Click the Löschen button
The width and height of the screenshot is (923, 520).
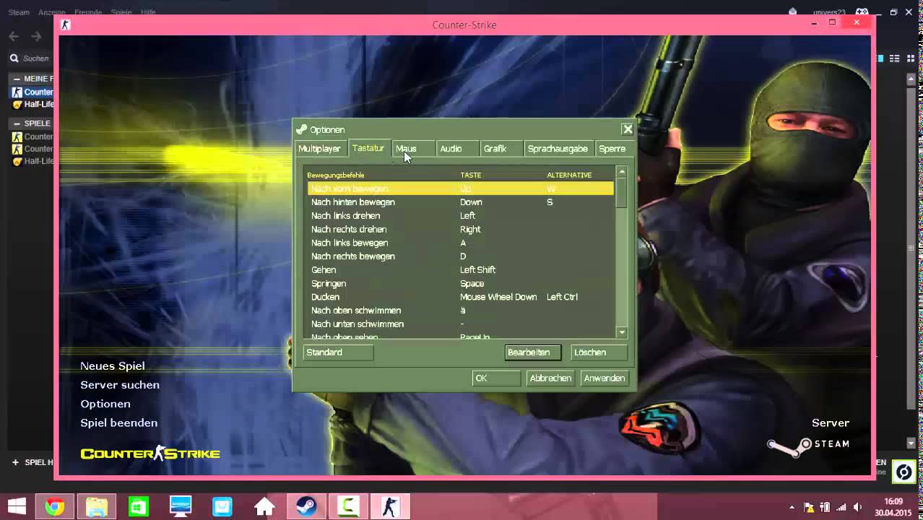(x=599, y=352)
